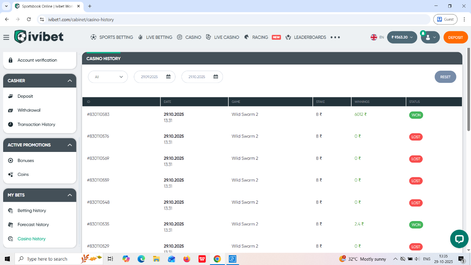Open the All filter dropdown
The width and height of the screenshot is (471, 265).
(108, 77)
